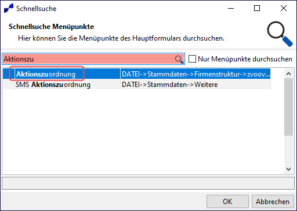Click the scrollbar up arrow in results list
297x211 pixels.
point(288,74)
